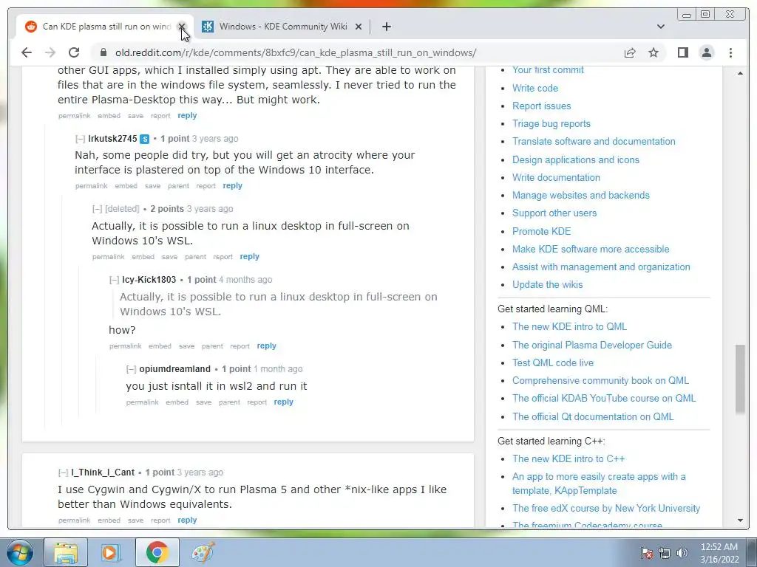Open a new browser tab
The width and height of the screenshot is (757, 567).
[386, 27]
